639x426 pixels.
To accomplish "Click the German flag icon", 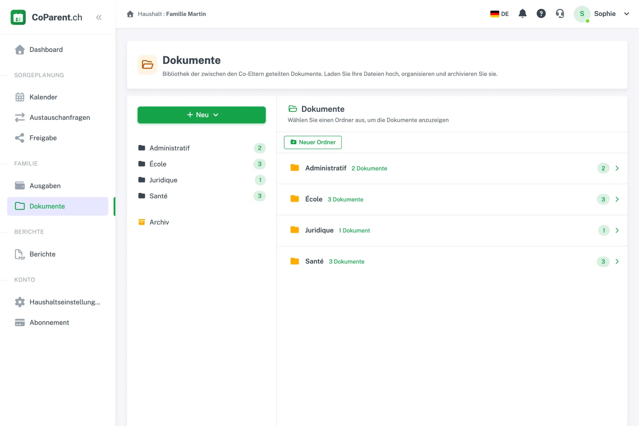I will [x=494, y=14].
